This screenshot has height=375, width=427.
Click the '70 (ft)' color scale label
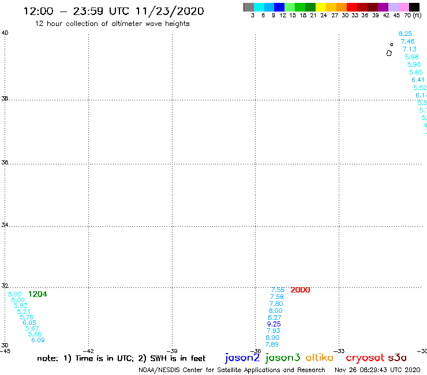pos(413,16)
